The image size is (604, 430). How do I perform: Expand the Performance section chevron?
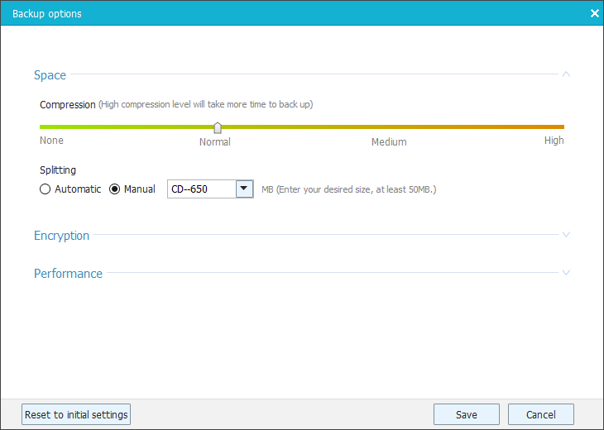pos(566,273)
